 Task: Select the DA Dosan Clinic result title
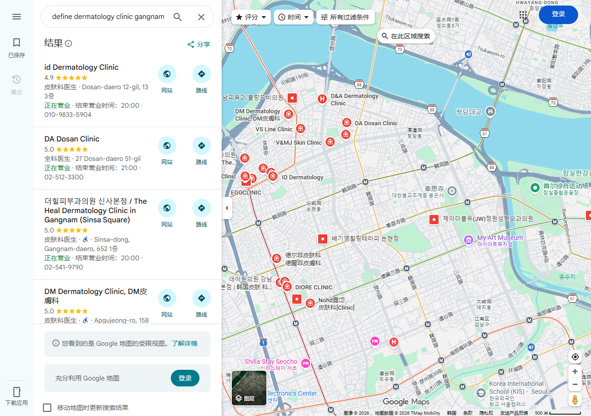coord(72,139)
